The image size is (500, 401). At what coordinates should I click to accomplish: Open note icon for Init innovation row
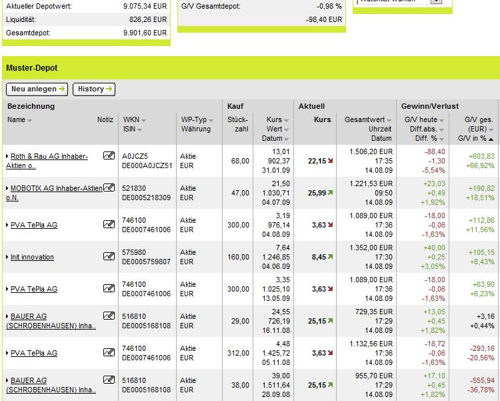click(x=109, y=256)
